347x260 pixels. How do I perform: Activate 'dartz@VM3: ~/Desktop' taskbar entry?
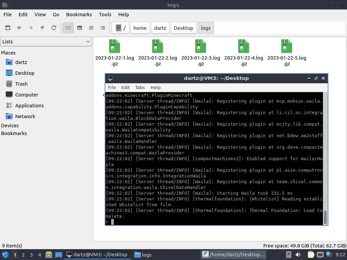coord(97,255)
